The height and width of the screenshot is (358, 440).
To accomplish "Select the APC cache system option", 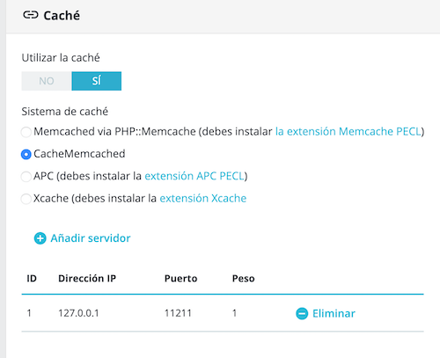I will [26, 177].
